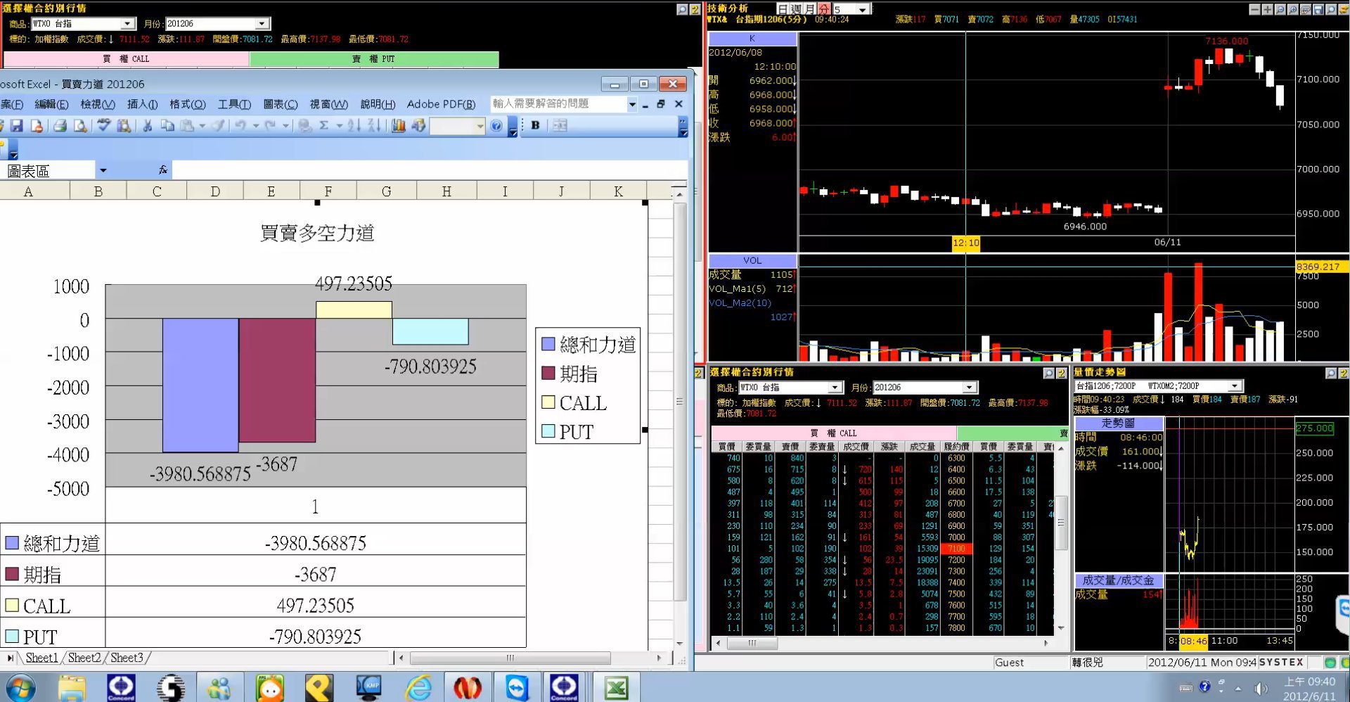Select the 7100 strike price row

882,549
